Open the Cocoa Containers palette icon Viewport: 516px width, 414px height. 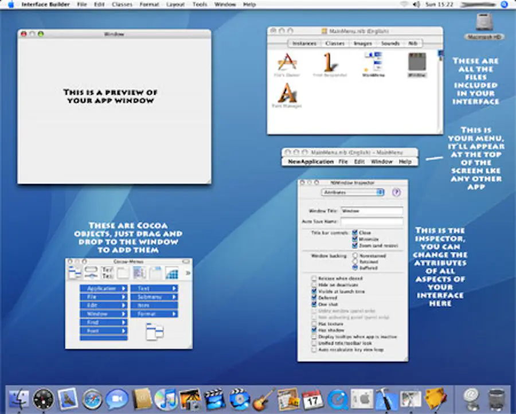click(155, 273)
